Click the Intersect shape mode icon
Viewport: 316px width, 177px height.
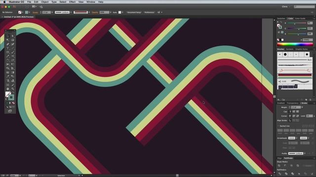click(291, 166)
